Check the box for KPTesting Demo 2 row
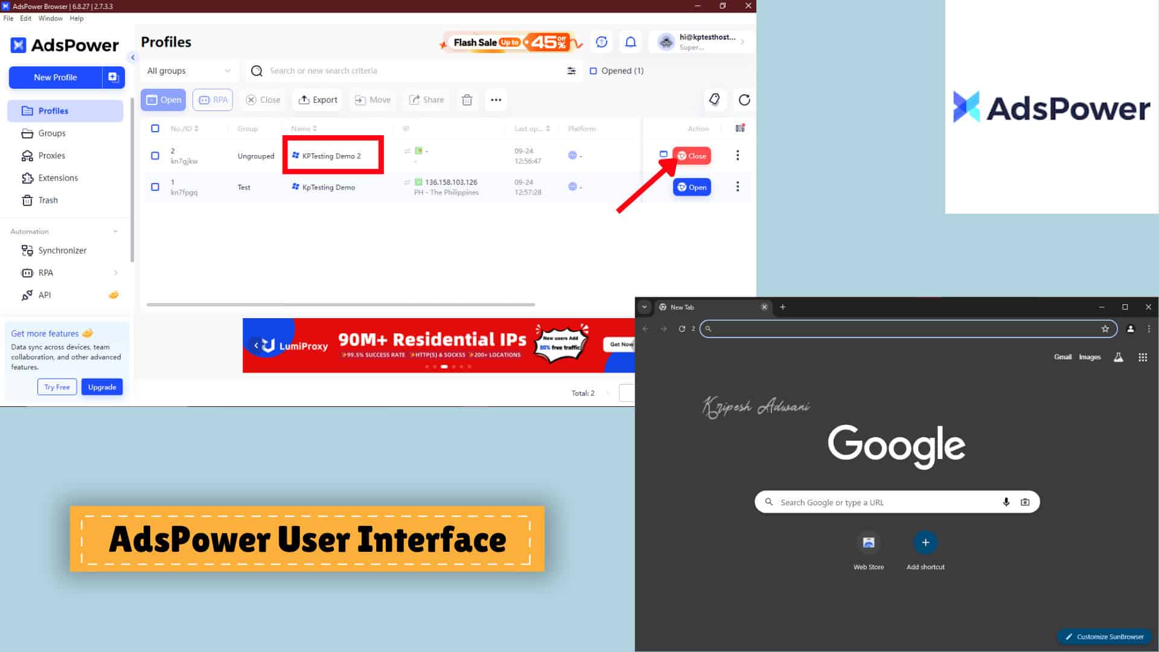The height and width of the screenshot is (652, 1159). (x=155, y=156)
